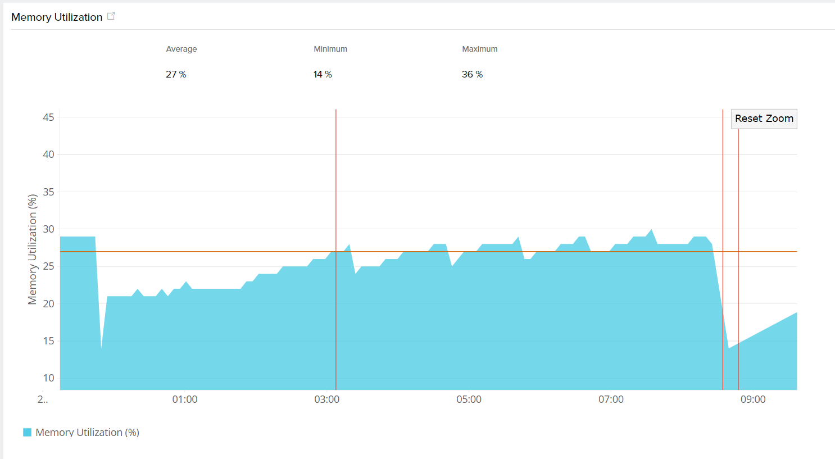Click the 45 label on the y-axis
Screen dimensions: 835x459
point(49,117)
